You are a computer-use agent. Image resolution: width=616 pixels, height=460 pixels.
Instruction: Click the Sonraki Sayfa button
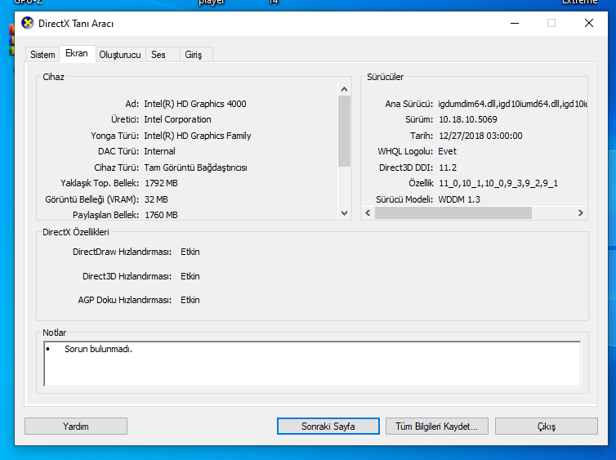[x=328, y=427]
